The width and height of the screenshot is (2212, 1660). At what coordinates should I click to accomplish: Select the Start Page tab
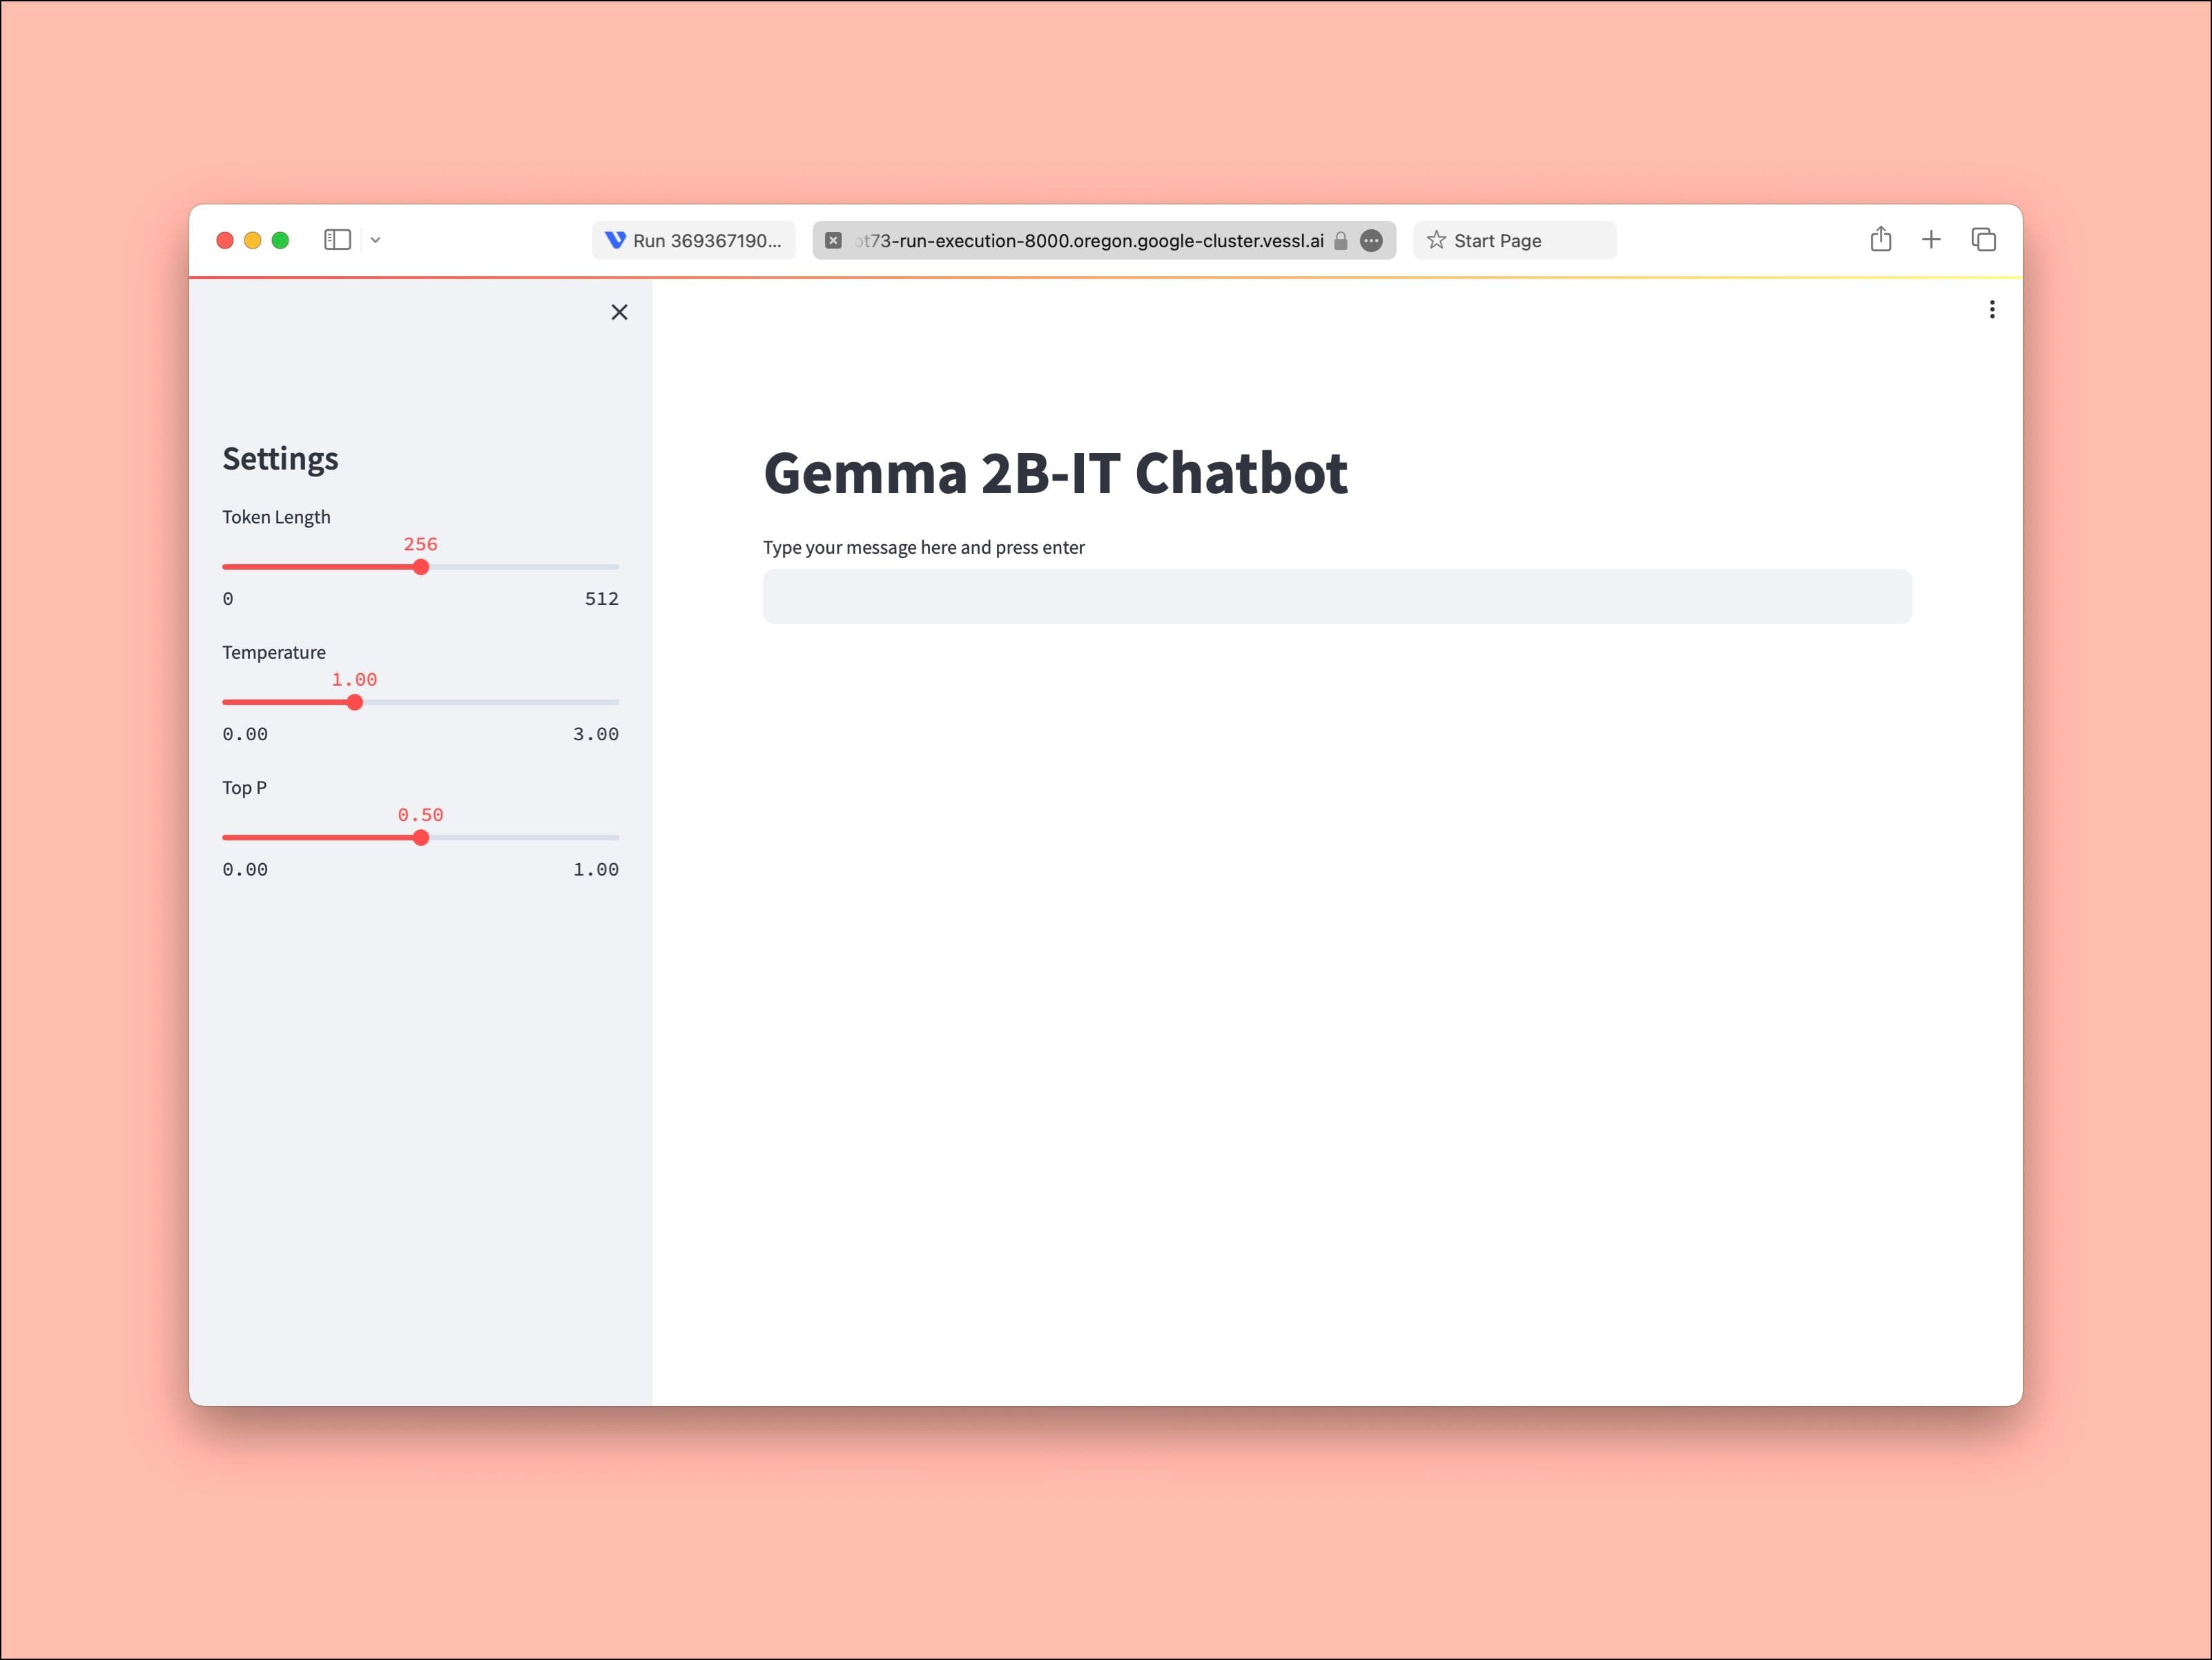coord(1498,240)
